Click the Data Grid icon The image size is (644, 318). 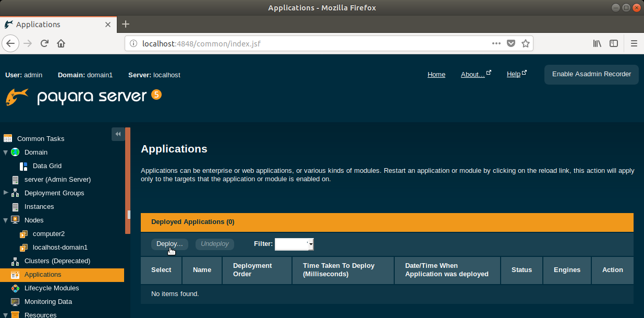(23, 166)
